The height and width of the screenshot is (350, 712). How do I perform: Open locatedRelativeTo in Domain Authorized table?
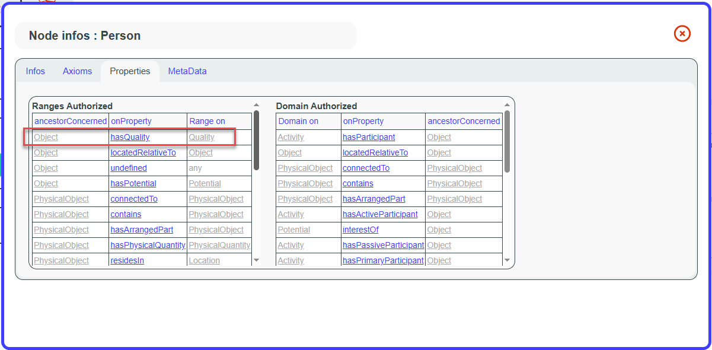tap(375, 152)
